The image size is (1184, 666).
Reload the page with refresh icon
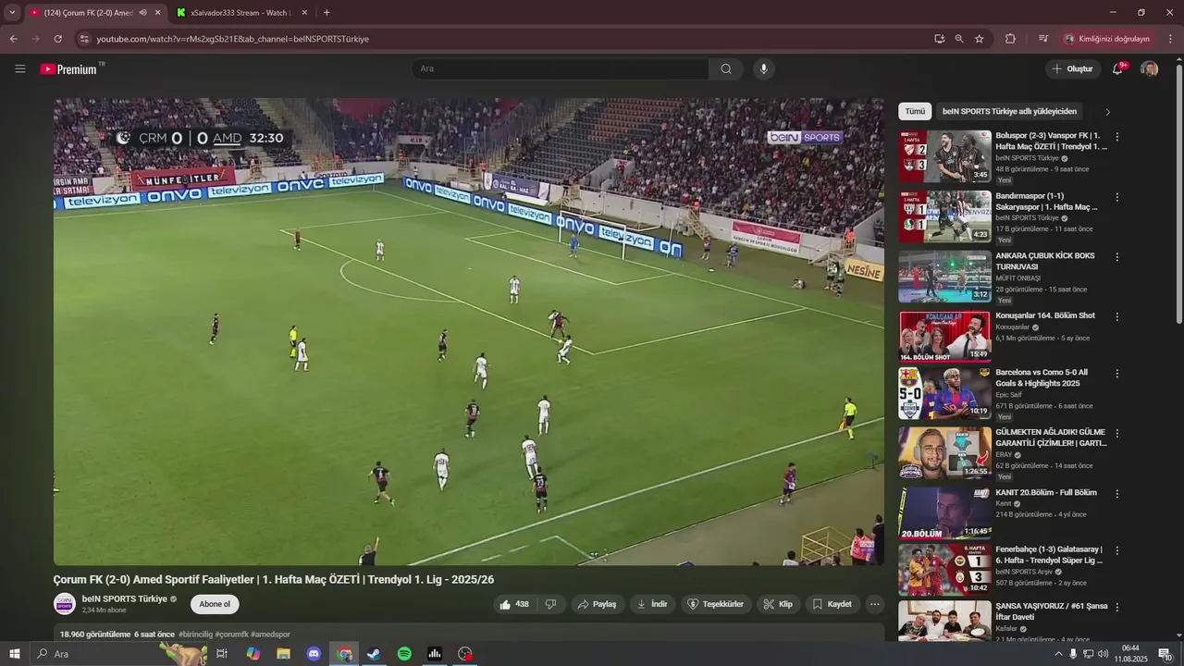point(57,39)
